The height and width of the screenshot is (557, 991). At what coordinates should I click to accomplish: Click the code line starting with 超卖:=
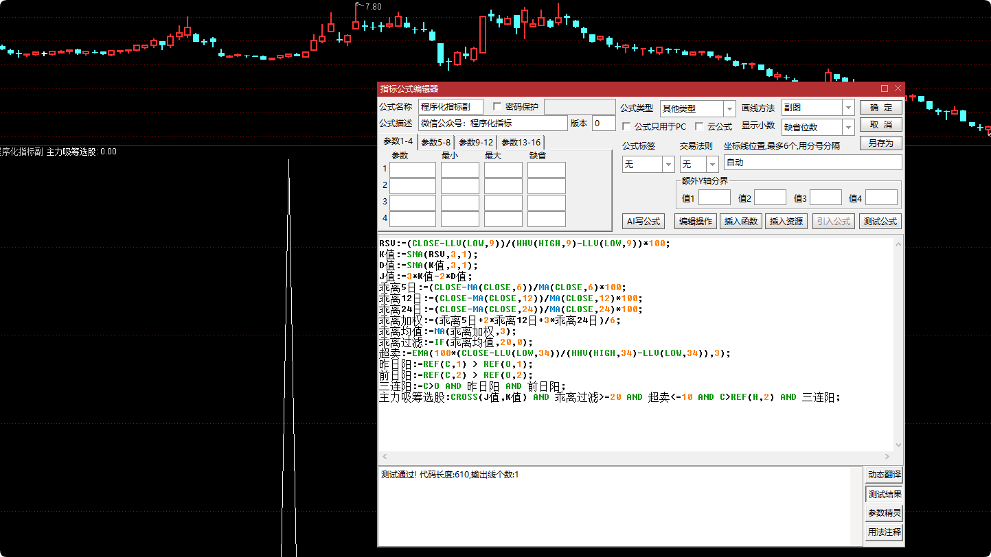point(555,353)
